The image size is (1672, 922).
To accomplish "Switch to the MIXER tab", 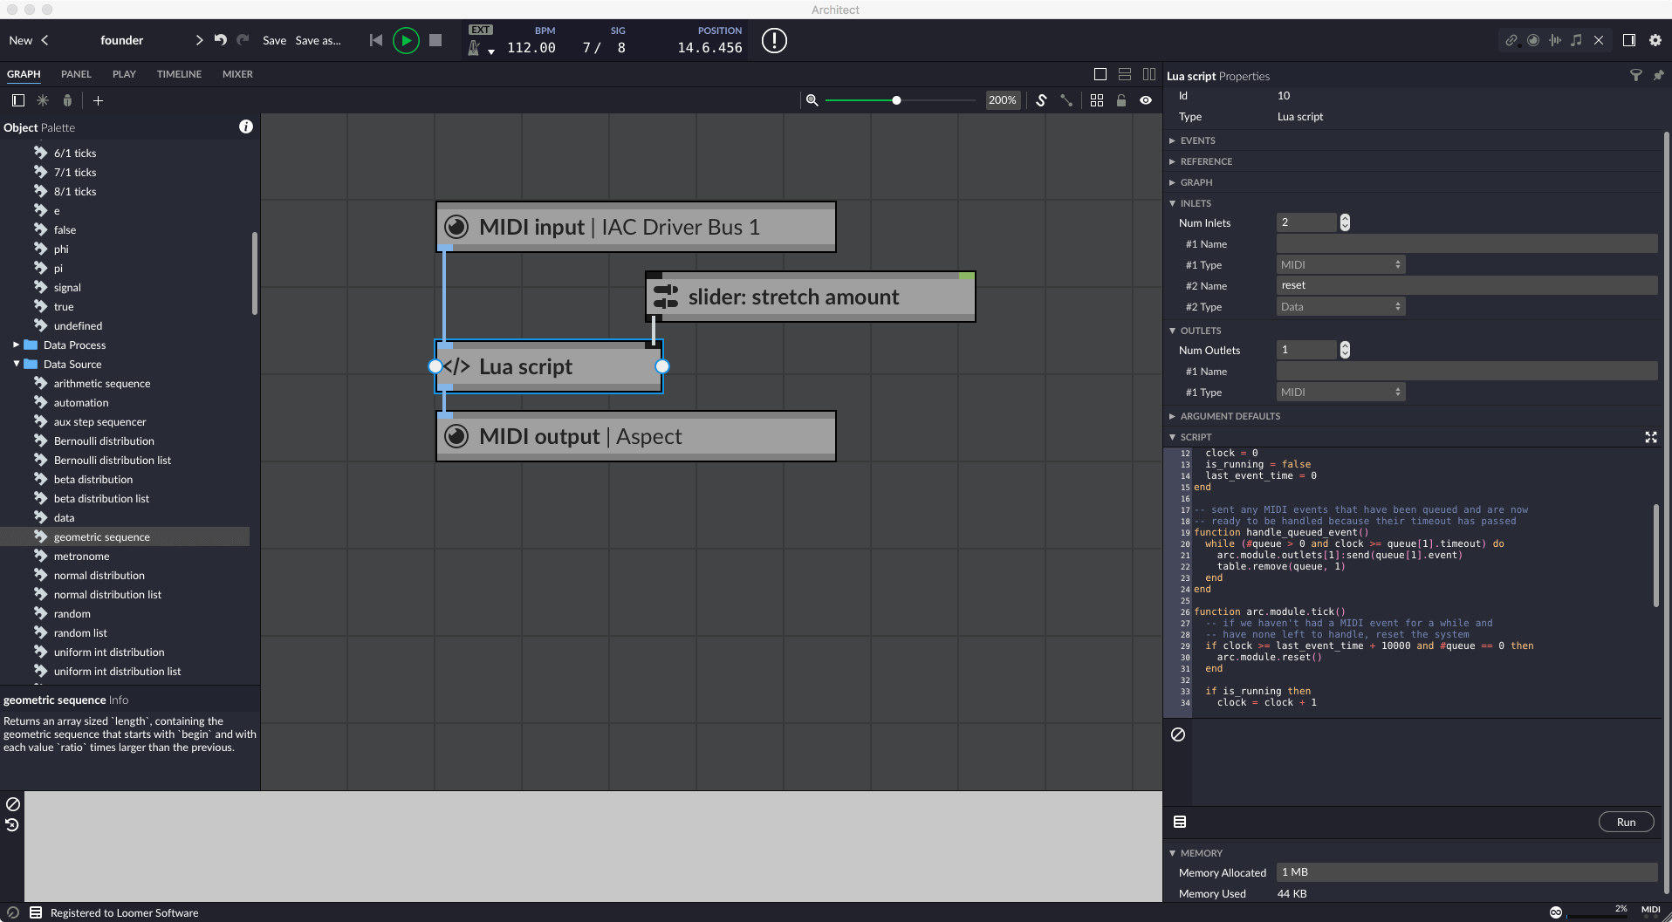I will coord(237,74).
